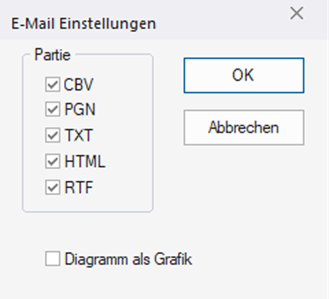The width and height of the screenshot is (329, 299).
Task: Click the Partie group label
Action: (52, 55)
